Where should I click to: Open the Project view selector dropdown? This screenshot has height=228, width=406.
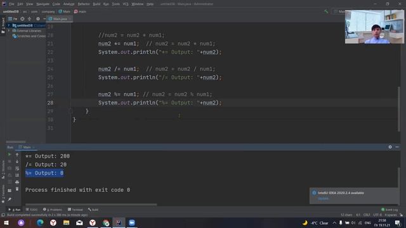13,19
